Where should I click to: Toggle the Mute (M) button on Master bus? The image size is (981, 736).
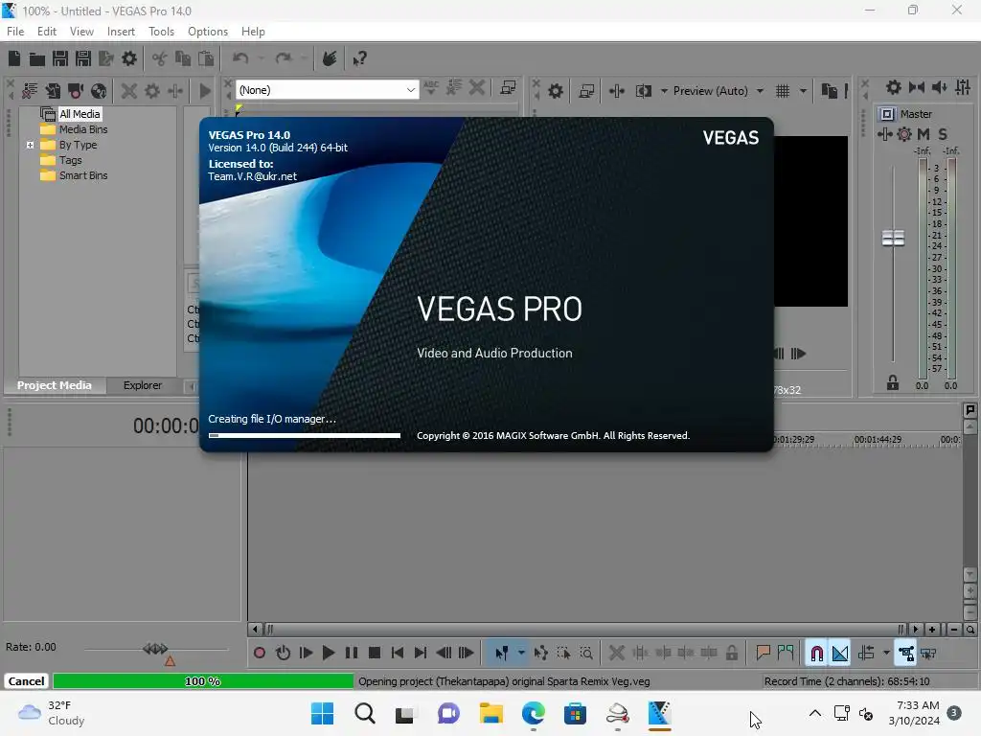924,134
